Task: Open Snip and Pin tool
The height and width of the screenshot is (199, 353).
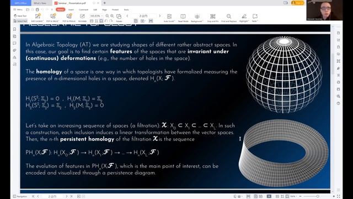Action: (x=213, y=18)
